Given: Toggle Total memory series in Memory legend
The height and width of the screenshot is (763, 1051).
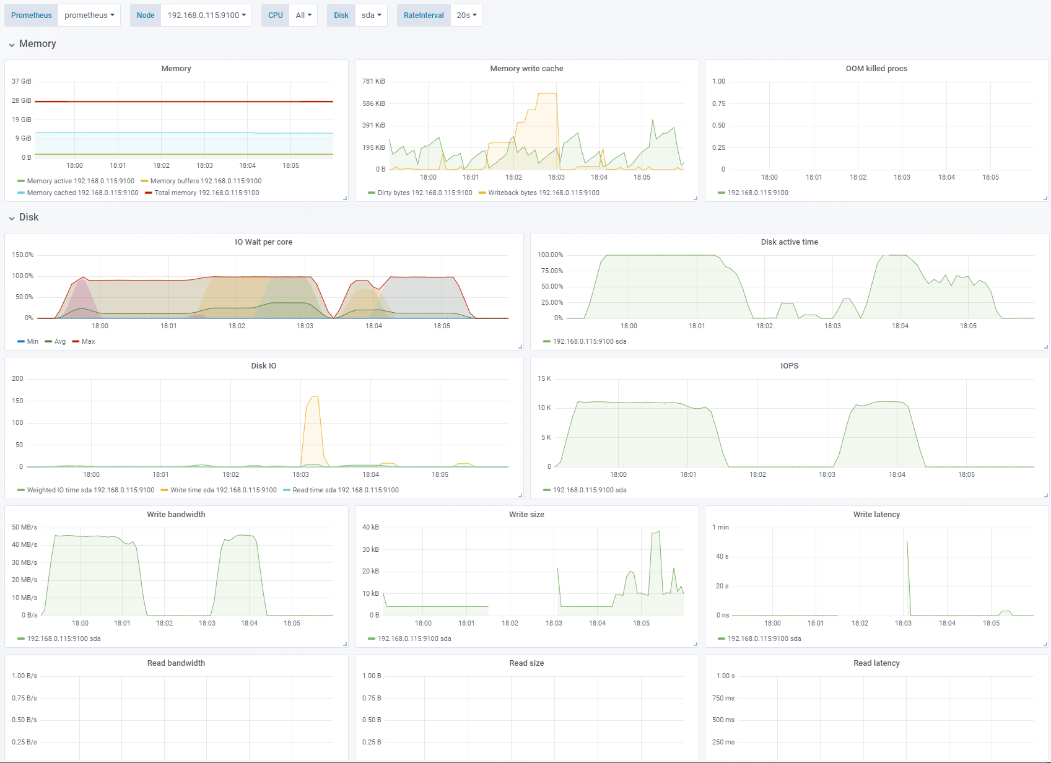Looking at the screenshot, I should coord(207,193).
